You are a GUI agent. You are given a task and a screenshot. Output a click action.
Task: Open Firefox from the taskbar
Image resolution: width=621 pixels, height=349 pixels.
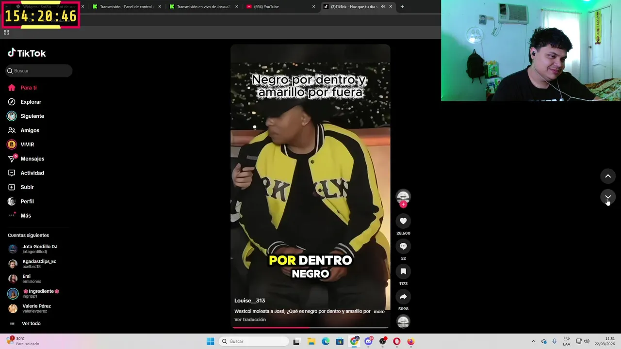pyautogui.click(x=411, y=342)
